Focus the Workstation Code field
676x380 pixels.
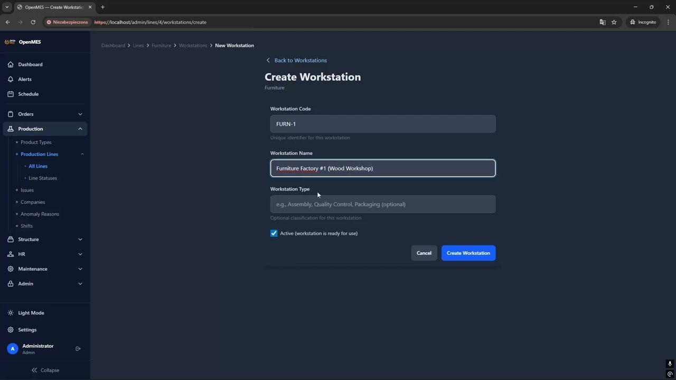[x=383, y=124]
